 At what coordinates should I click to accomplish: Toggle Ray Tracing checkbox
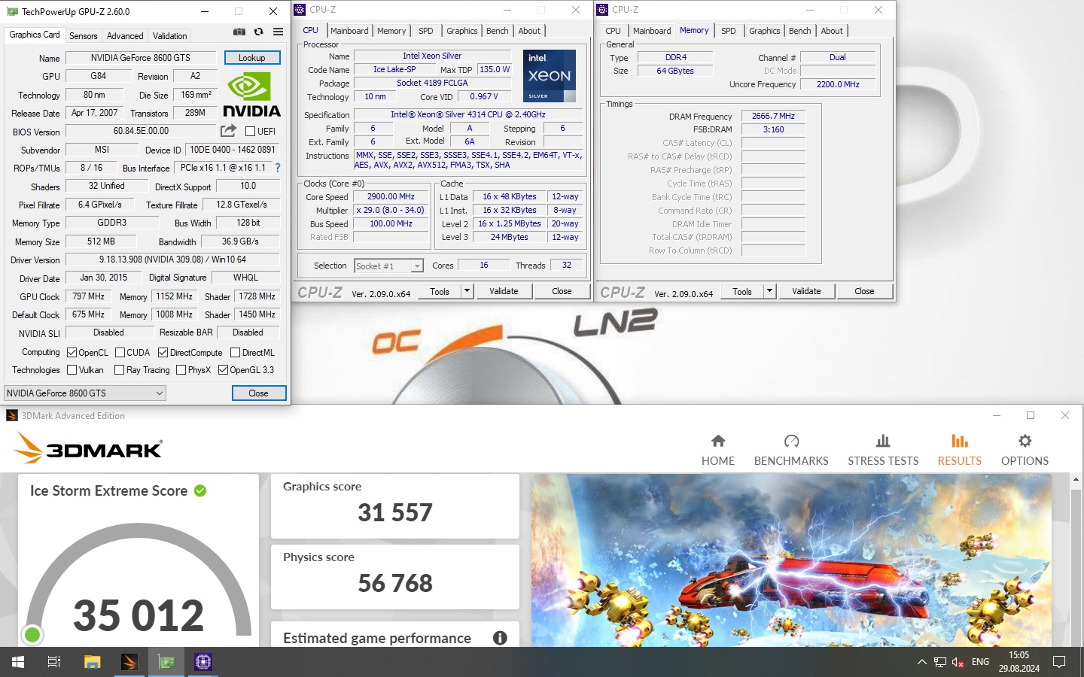pos(119,370)
